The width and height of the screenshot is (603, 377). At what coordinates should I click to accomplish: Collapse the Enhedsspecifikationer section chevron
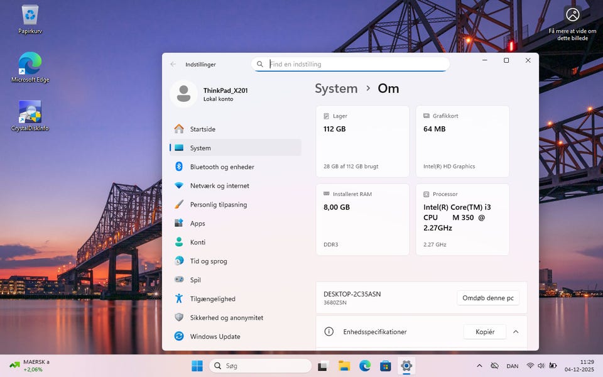click(x=516, y=332)
